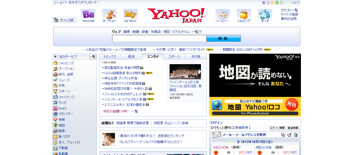The width and height of the screenshot is (353, 155).
Task: Open the カテゴリ一覧 link
Action: (x=289, y=10)
